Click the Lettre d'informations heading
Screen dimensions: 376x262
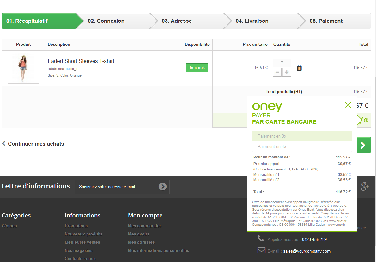click(36, 186)
